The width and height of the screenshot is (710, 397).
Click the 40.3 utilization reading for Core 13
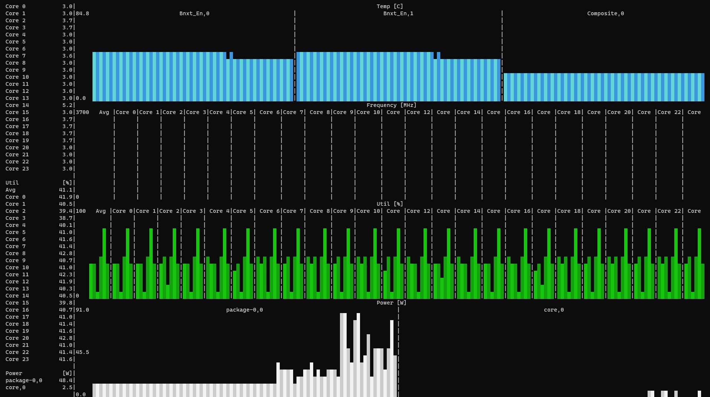(66, 289)
